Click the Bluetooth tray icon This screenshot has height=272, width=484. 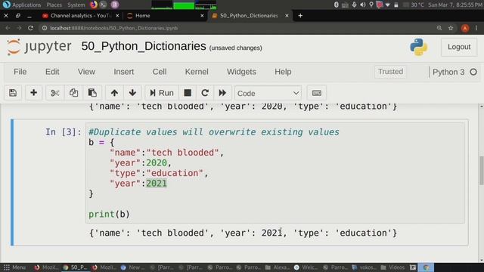pos(337,5)
